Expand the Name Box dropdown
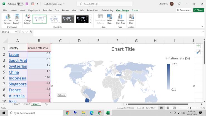 pyautogui.click(x=18, y=32)
